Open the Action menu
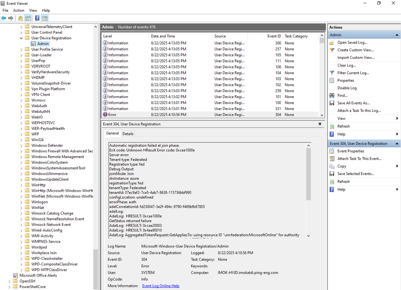Image resolution: width=401 pixels, height=290 pixels. coord(19,10)
